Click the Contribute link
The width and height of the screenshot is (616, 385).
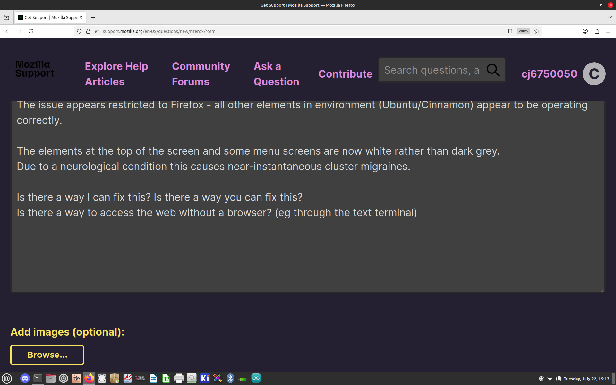click(x=345, y=74)
